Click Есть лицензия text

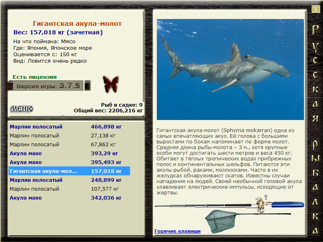coord(34,77)
